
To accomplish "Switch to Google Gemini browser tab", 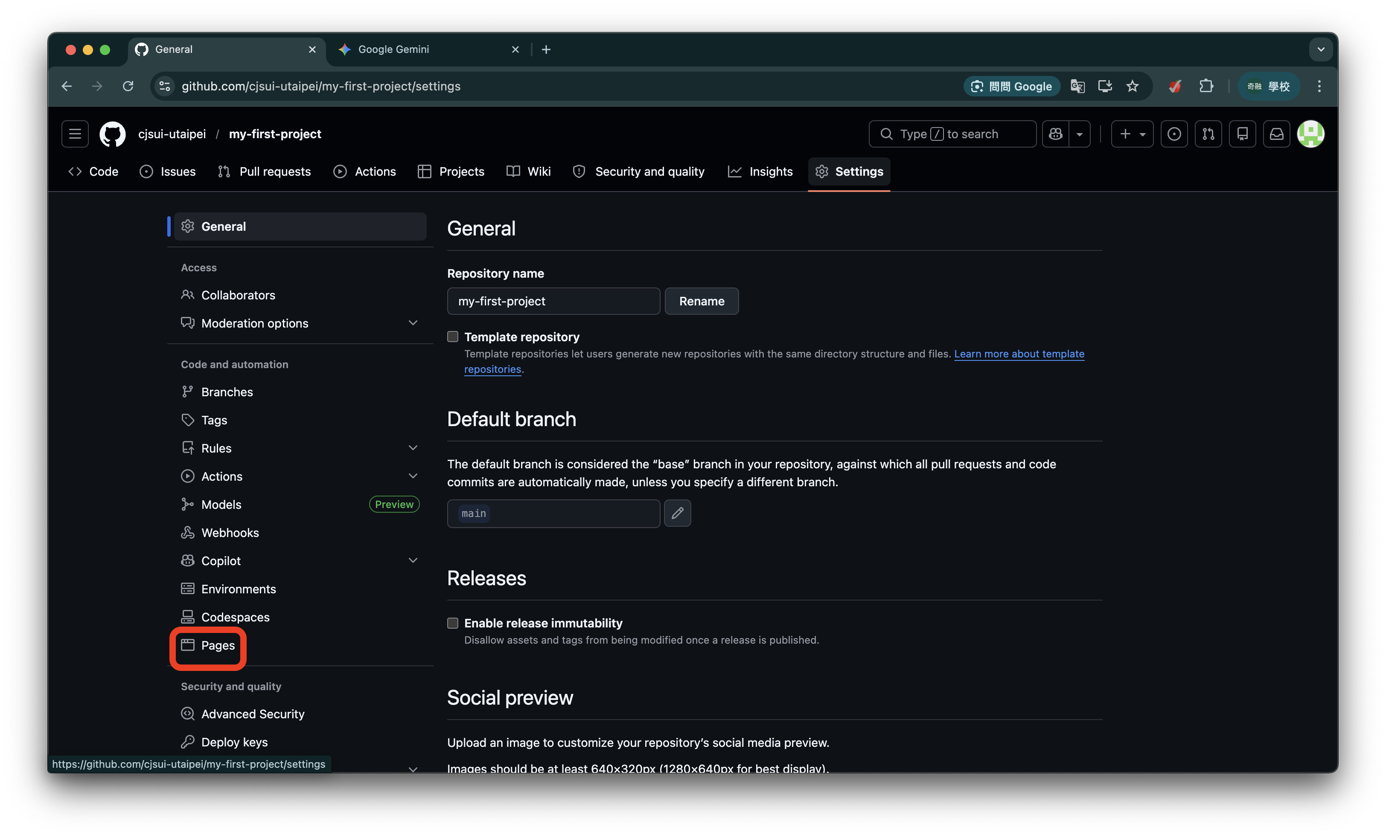I will pyautogui.click(x=428, y=49).
